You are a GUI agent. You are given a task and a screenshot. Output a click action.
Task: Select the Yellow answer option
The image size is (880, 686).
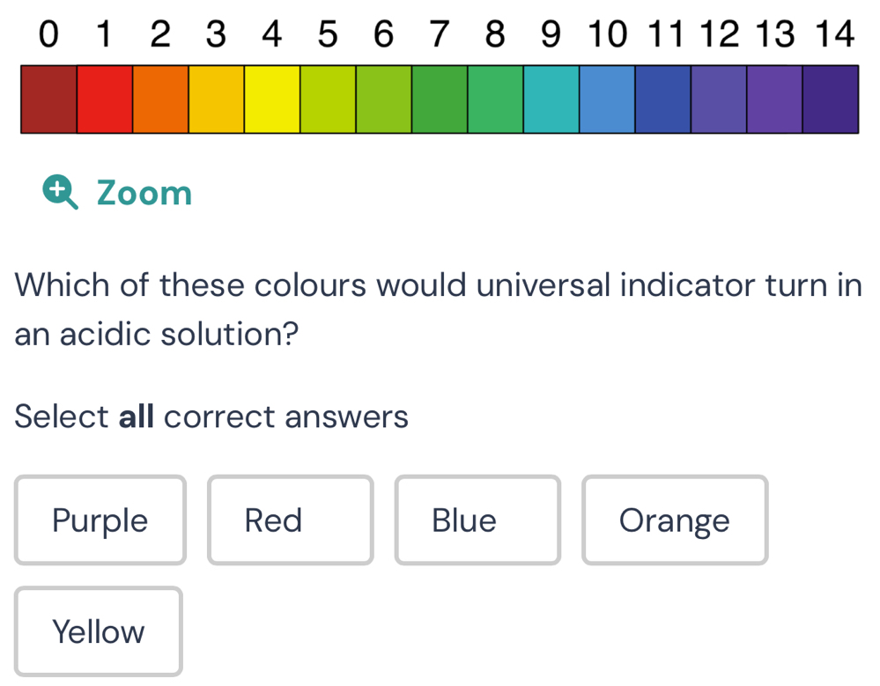coord(98,631)
